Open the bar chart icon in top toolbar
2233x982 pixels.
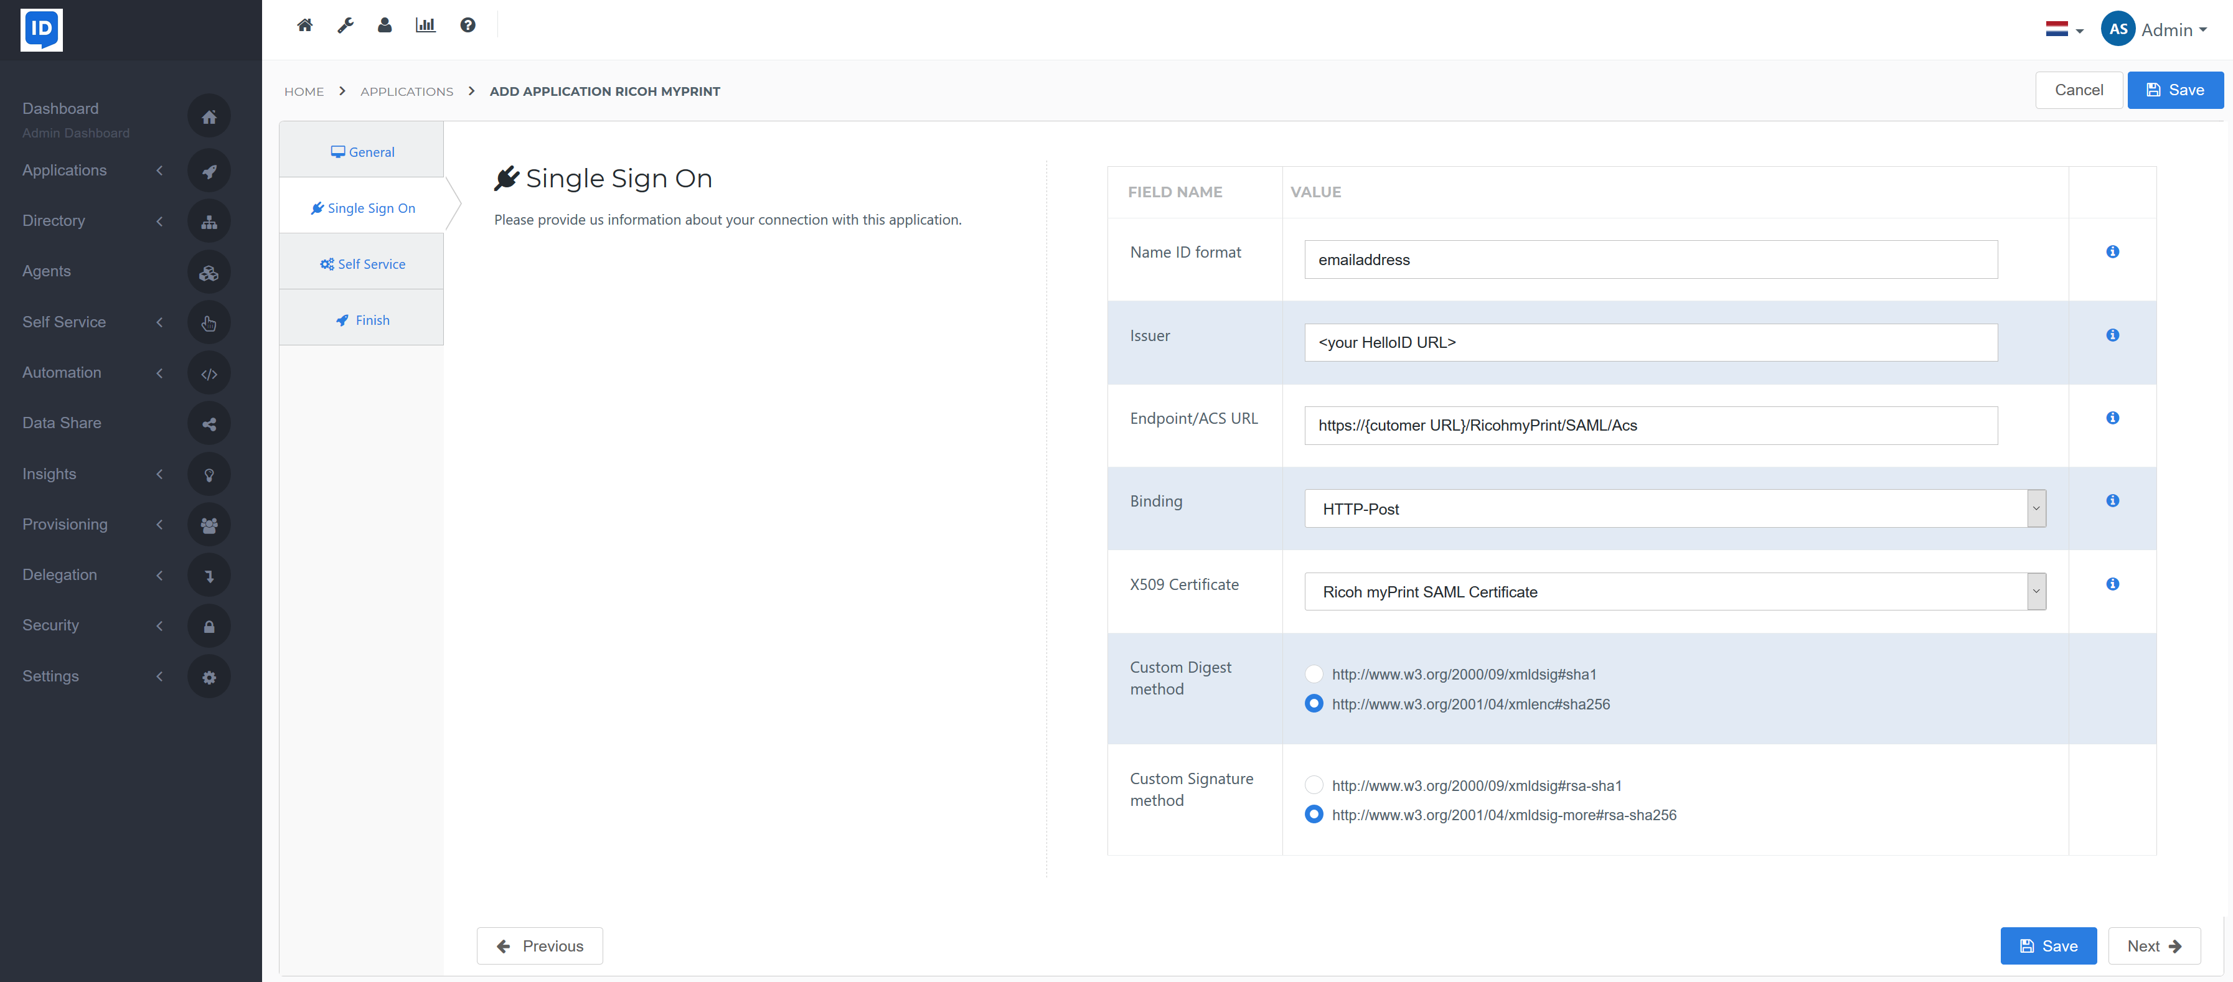tap(426, 25)
